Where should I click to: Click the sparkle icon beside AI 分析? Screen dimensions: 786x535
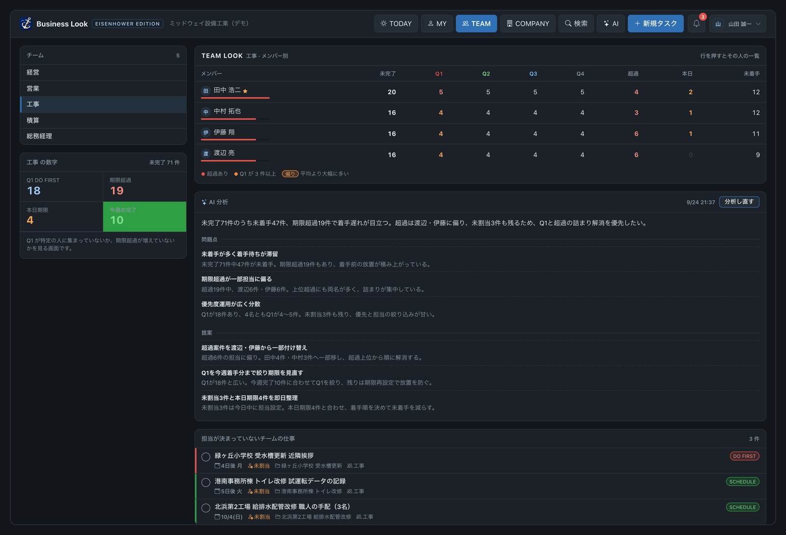pos(204,202)
